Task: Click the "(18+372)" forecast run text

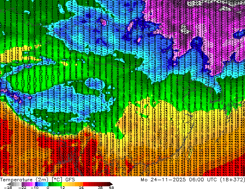Action: point(232,180)
